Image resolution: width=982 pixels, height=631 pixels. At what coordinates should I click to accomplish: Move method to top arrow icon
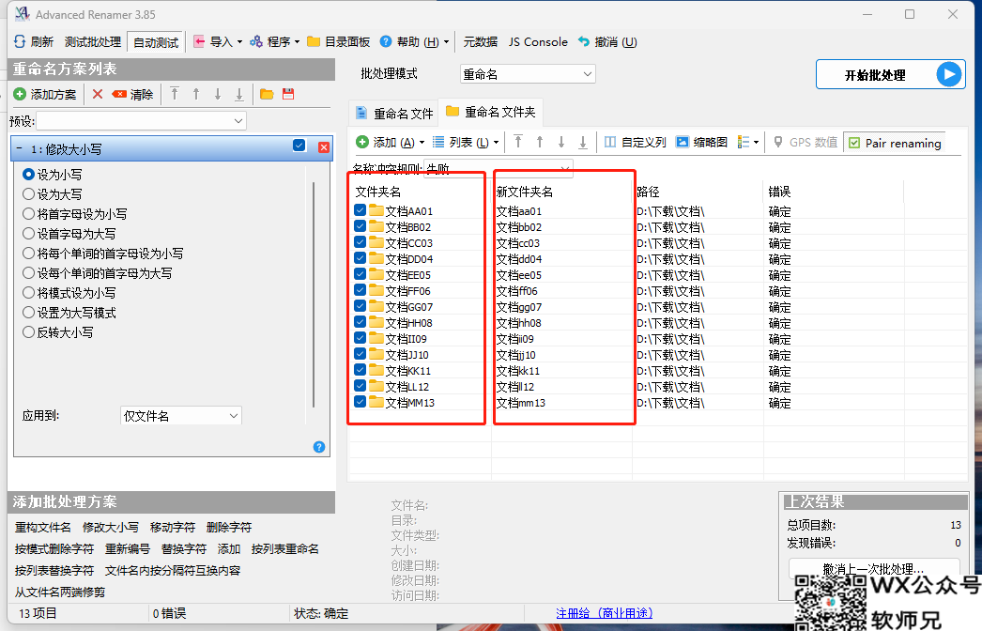175,94
